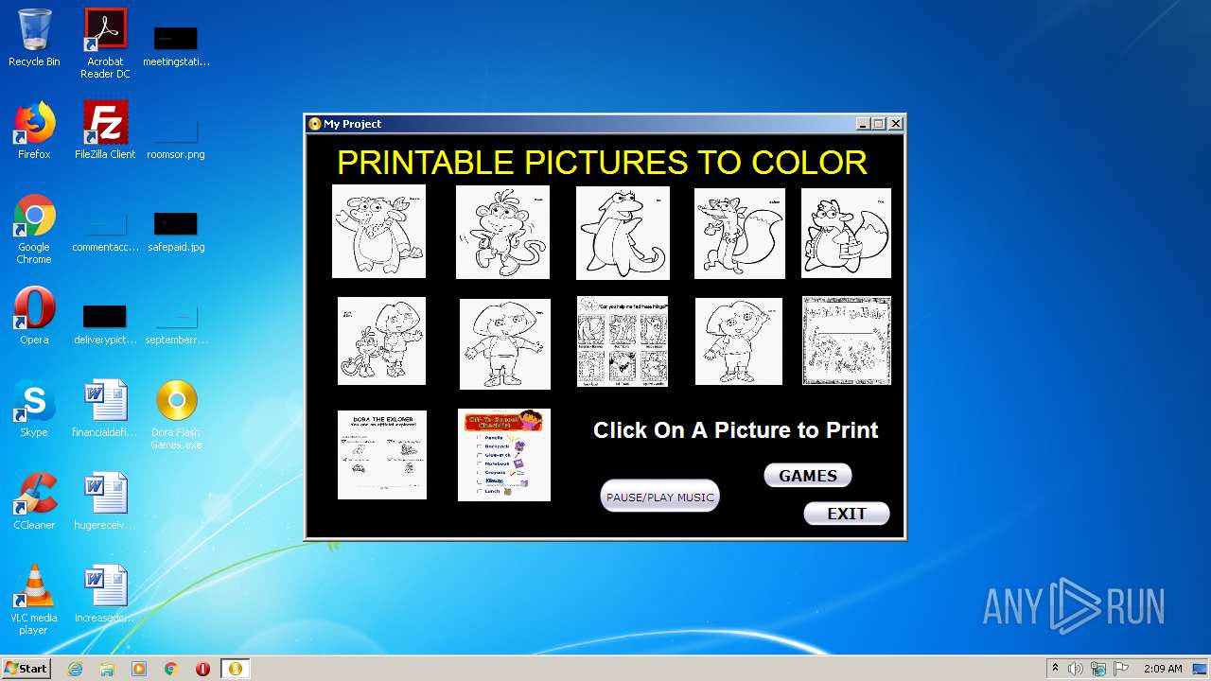The width and height of the screenshot is (1211, 681).
Task: Launch Skype from the desktop
Action: coord(34,409)
